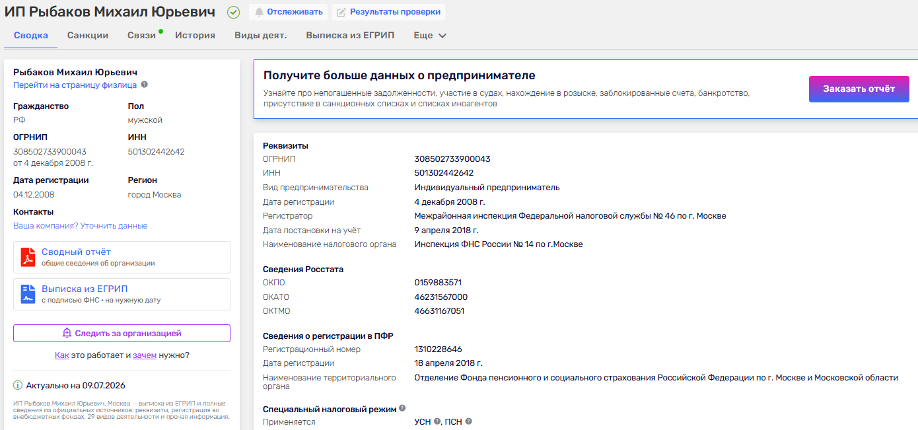Follow the Перейти на страницу физлица link
Viewport: 918px width, 430px height.
pos(75,85)
